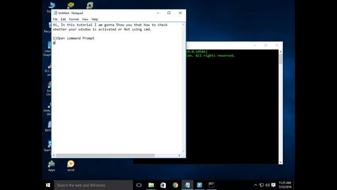Open the File menu in Notepad
The image size is (337, 190).
55,19
